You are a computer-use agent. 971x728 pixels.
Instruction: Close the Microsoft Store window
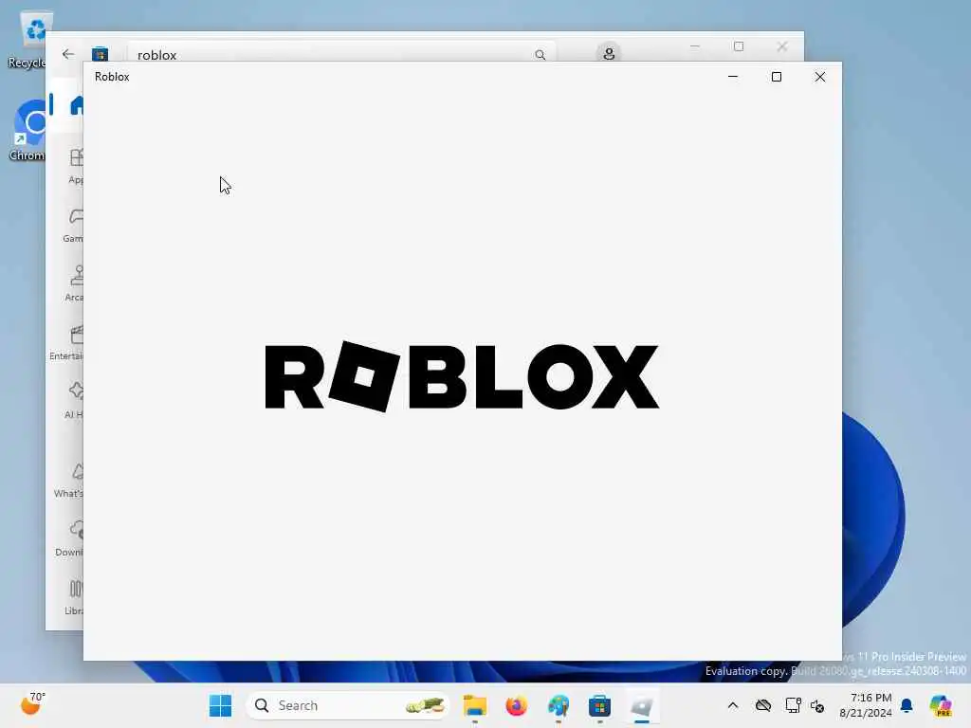[782, 46]
